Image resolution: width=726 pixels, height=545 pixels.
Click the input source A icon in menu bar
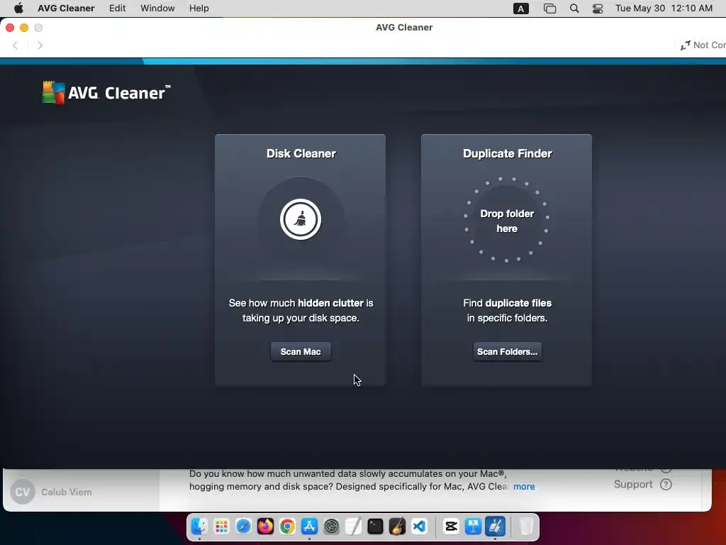(521, 9)
